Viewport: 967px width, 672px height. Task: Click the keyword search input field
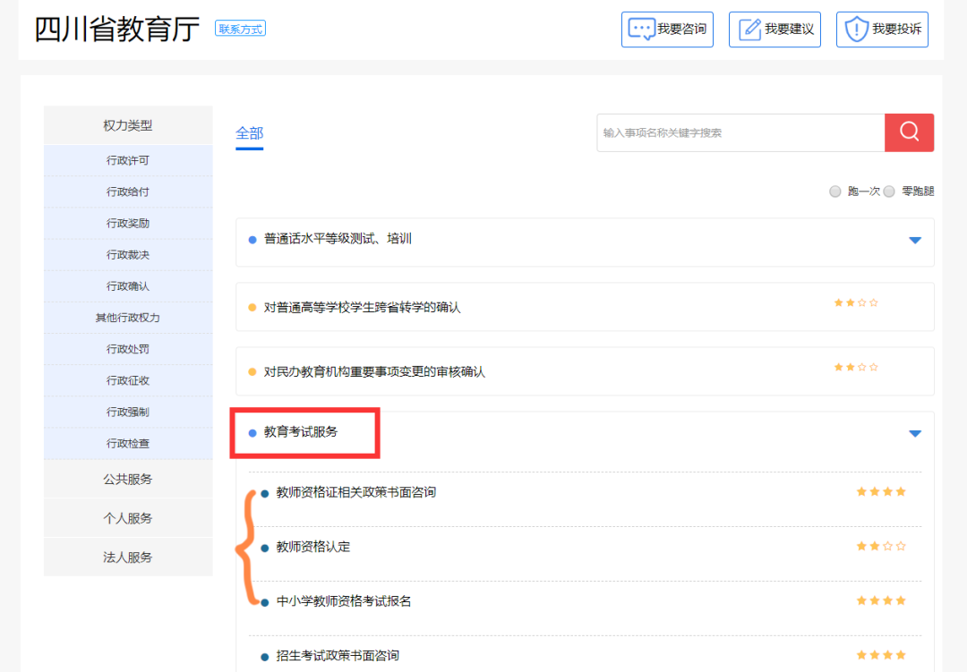coord(740,132)
